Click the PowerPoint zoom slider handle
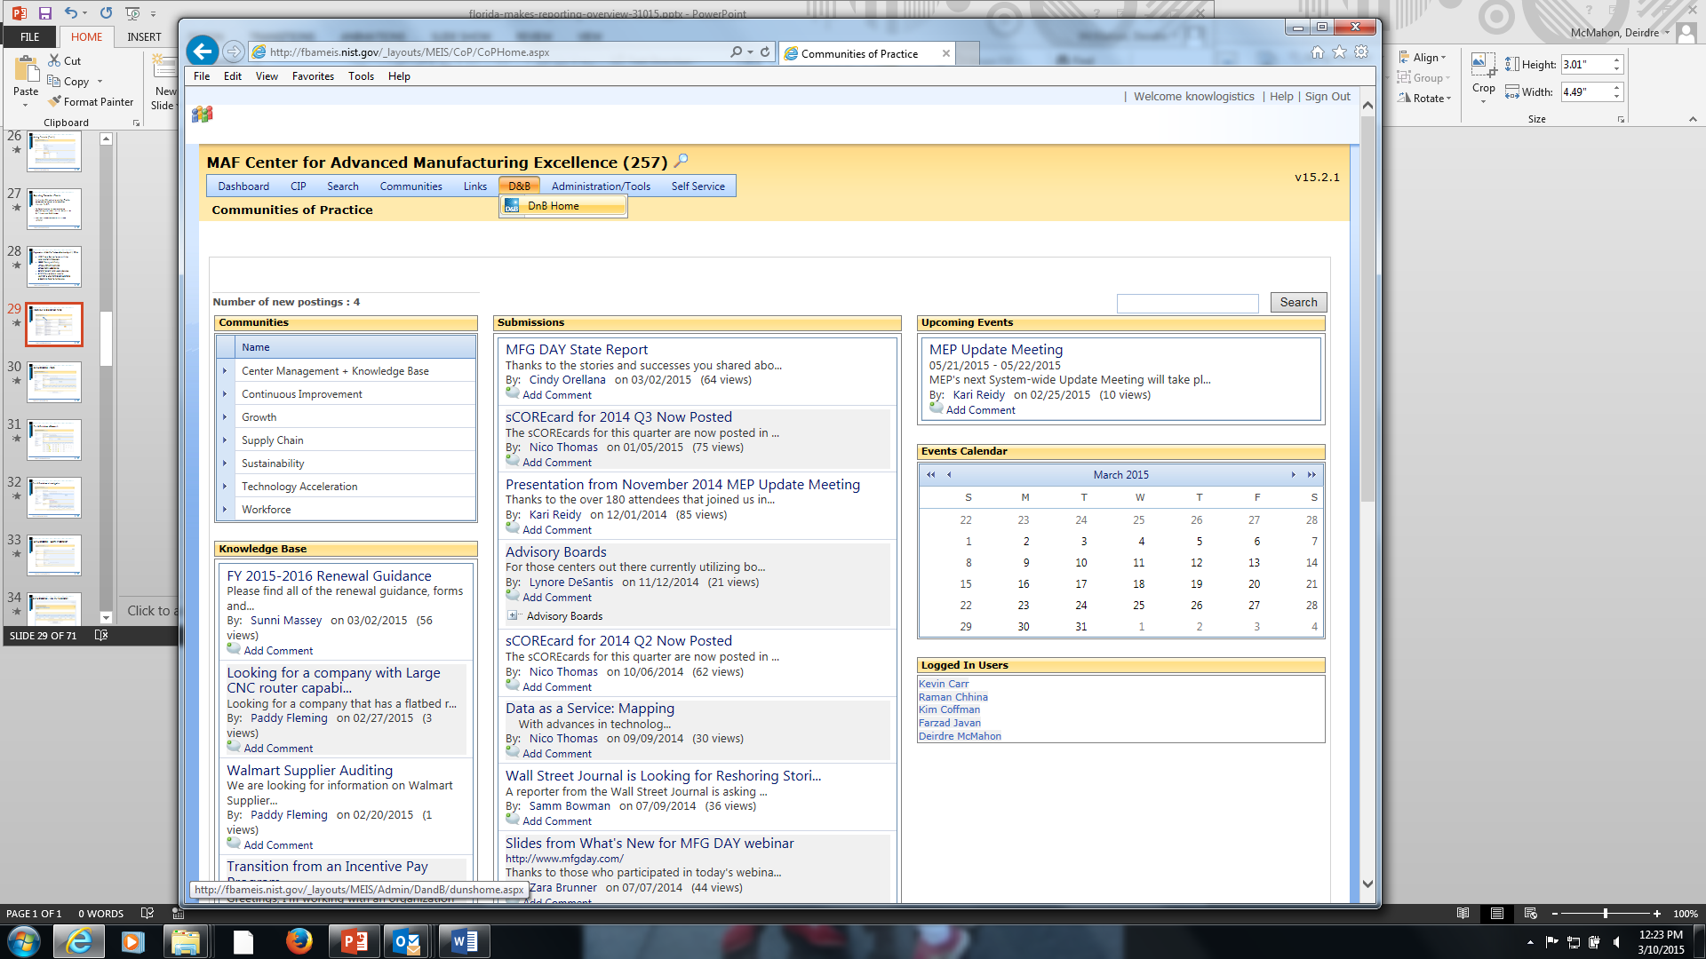This screenshot has width=1706, height=959. [1605, 914]
